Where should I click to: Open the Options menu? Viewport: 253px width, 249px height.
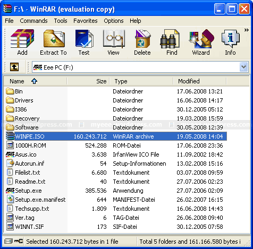coord(114,21)
